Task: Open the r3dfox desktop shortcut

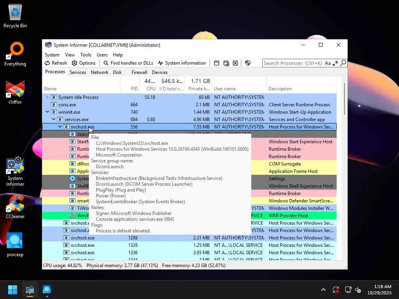Action: pyautogui.click(x=15, y=93)
